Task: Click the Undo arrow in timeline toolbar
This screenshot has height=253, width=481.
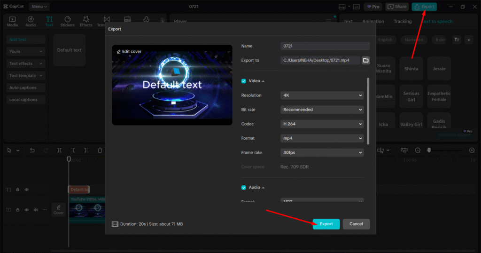Action: tap(32, 150)
